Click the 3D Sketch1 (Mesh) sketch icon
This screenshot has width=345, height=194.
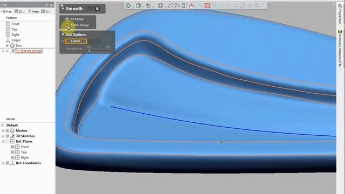[12, 51]
